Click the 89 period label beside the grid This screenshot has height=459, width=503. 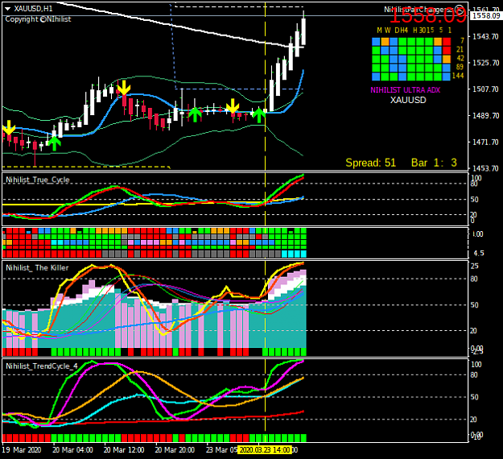tap(460, 67)
